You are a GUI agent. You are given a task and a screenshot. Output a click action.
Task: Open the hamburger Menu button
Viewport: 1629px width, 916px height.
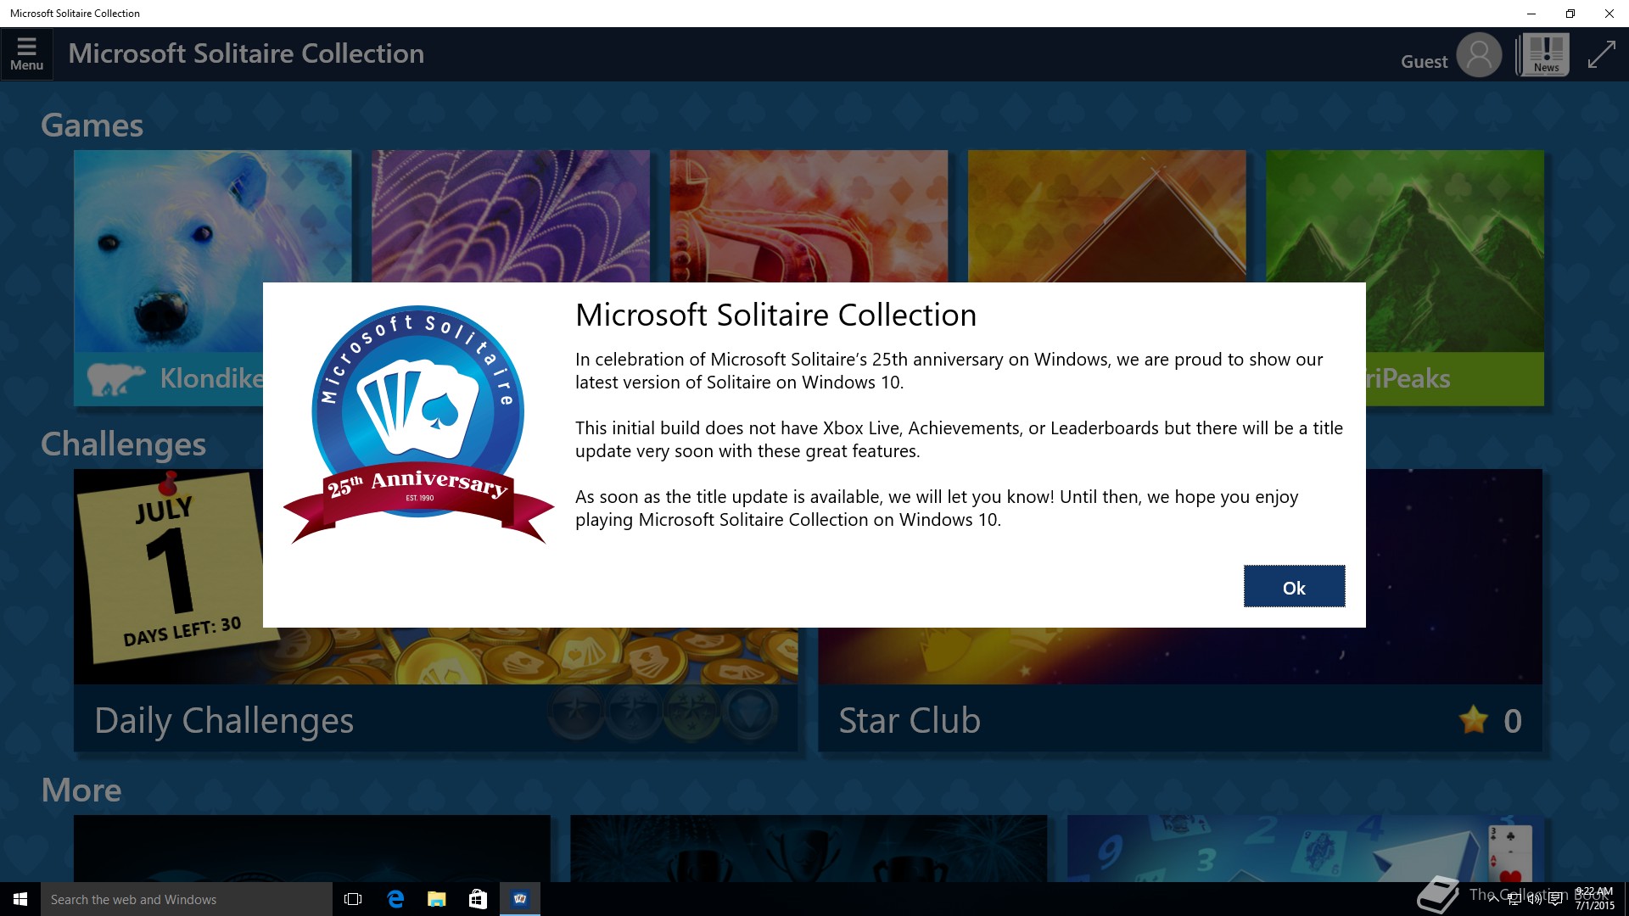[x=26, y=53]
